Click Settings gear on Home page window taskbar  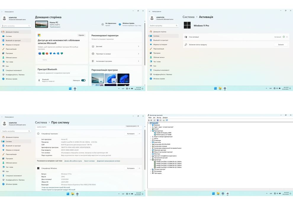[x=75, y=89]
